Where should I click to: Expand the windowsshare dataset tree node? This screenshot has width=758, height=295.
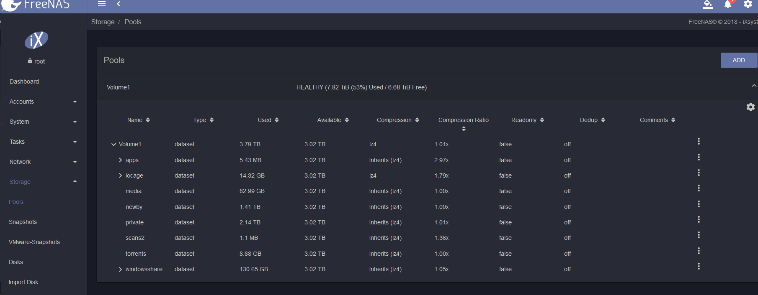click(120, 270)
